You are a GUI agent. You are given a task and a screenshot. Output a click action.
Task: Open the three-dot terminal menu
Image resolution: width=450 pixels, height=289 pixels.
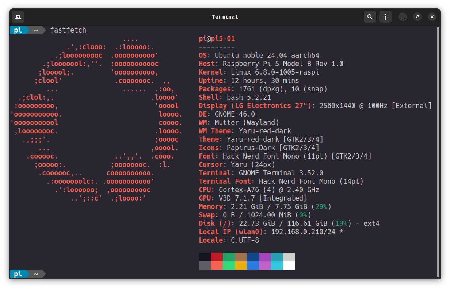385,17
